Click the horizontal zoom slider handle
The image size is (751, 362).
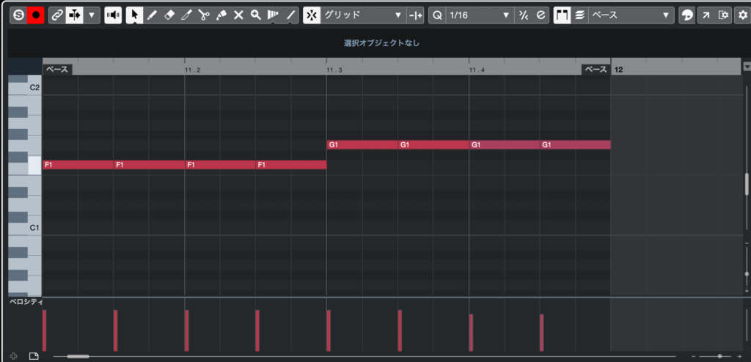coord(719,356)
